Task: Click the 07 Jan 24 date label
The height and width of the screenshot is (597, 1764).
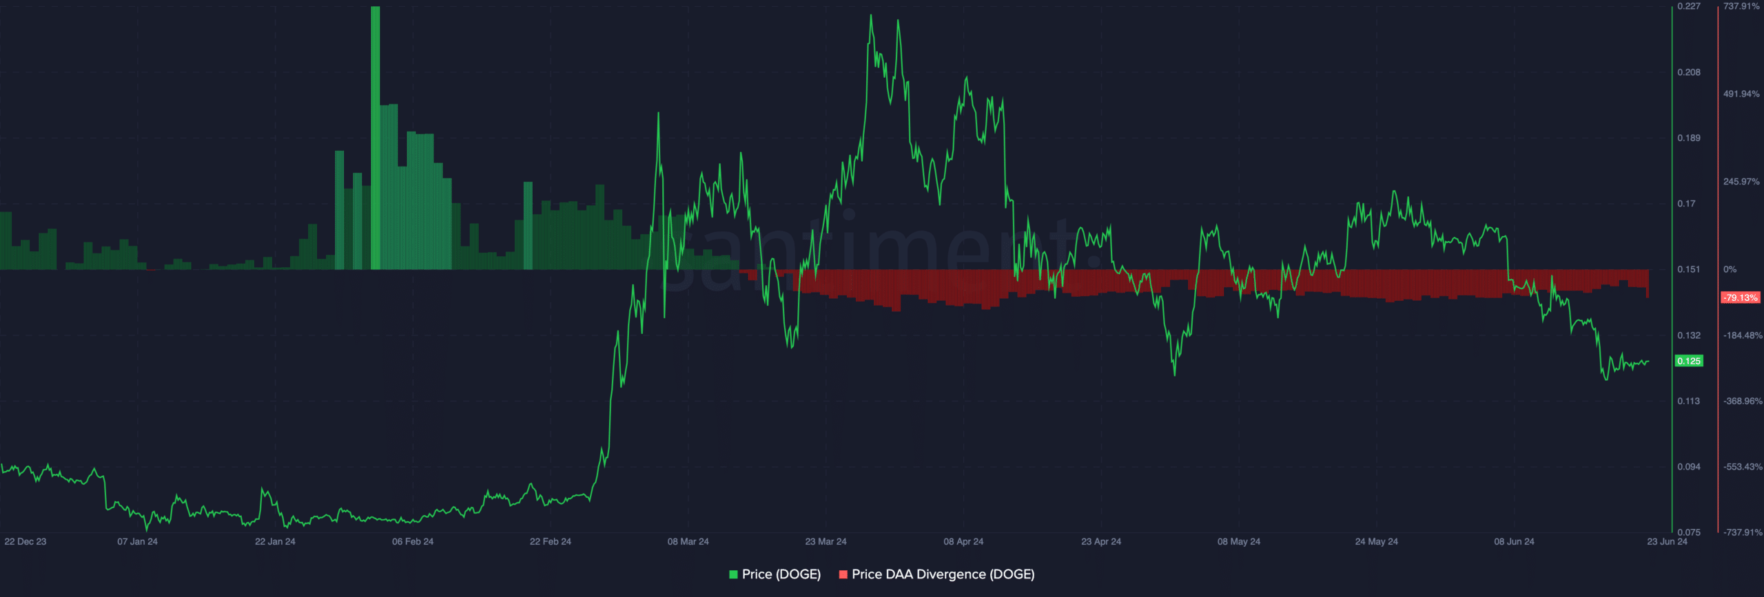Action: point(137,542)
